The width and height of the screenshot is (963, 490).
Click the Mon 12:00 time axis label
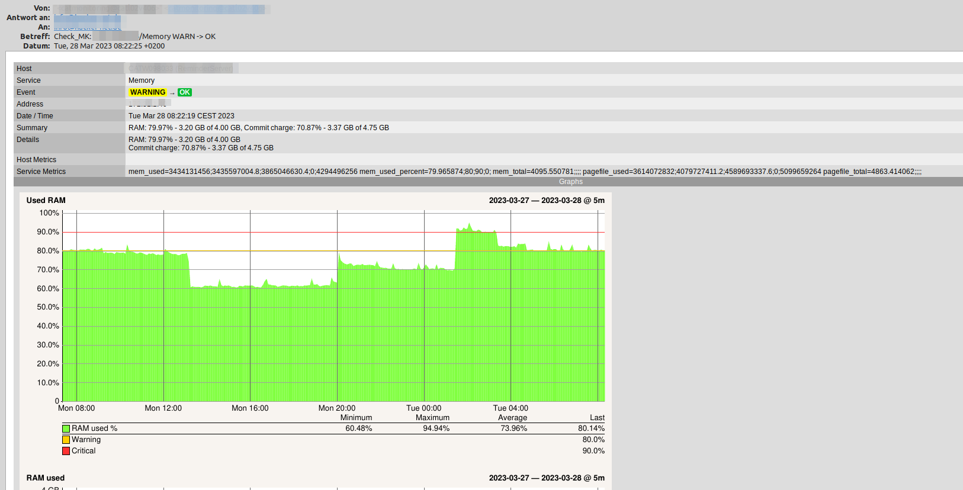(163, 408)
